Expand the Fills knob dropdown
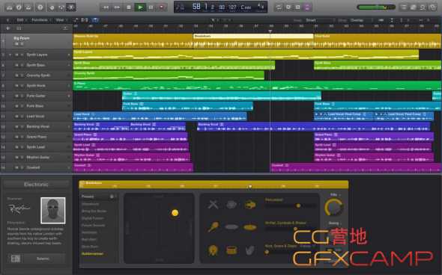442x275 pixels. click(x=335, y=194)
